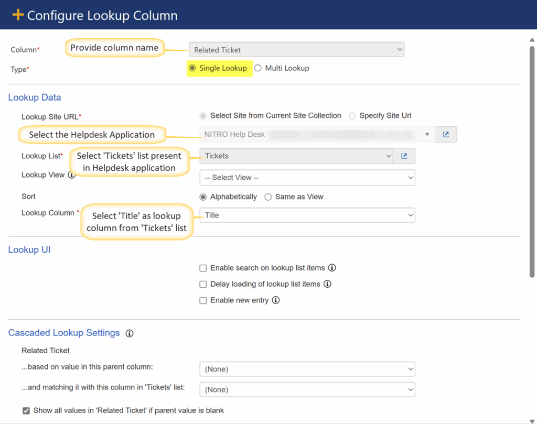The image size is (537, 424).
Task: Tick the Enable new entry checkbox
Action: pyautogui.click(x=203, y=301)
